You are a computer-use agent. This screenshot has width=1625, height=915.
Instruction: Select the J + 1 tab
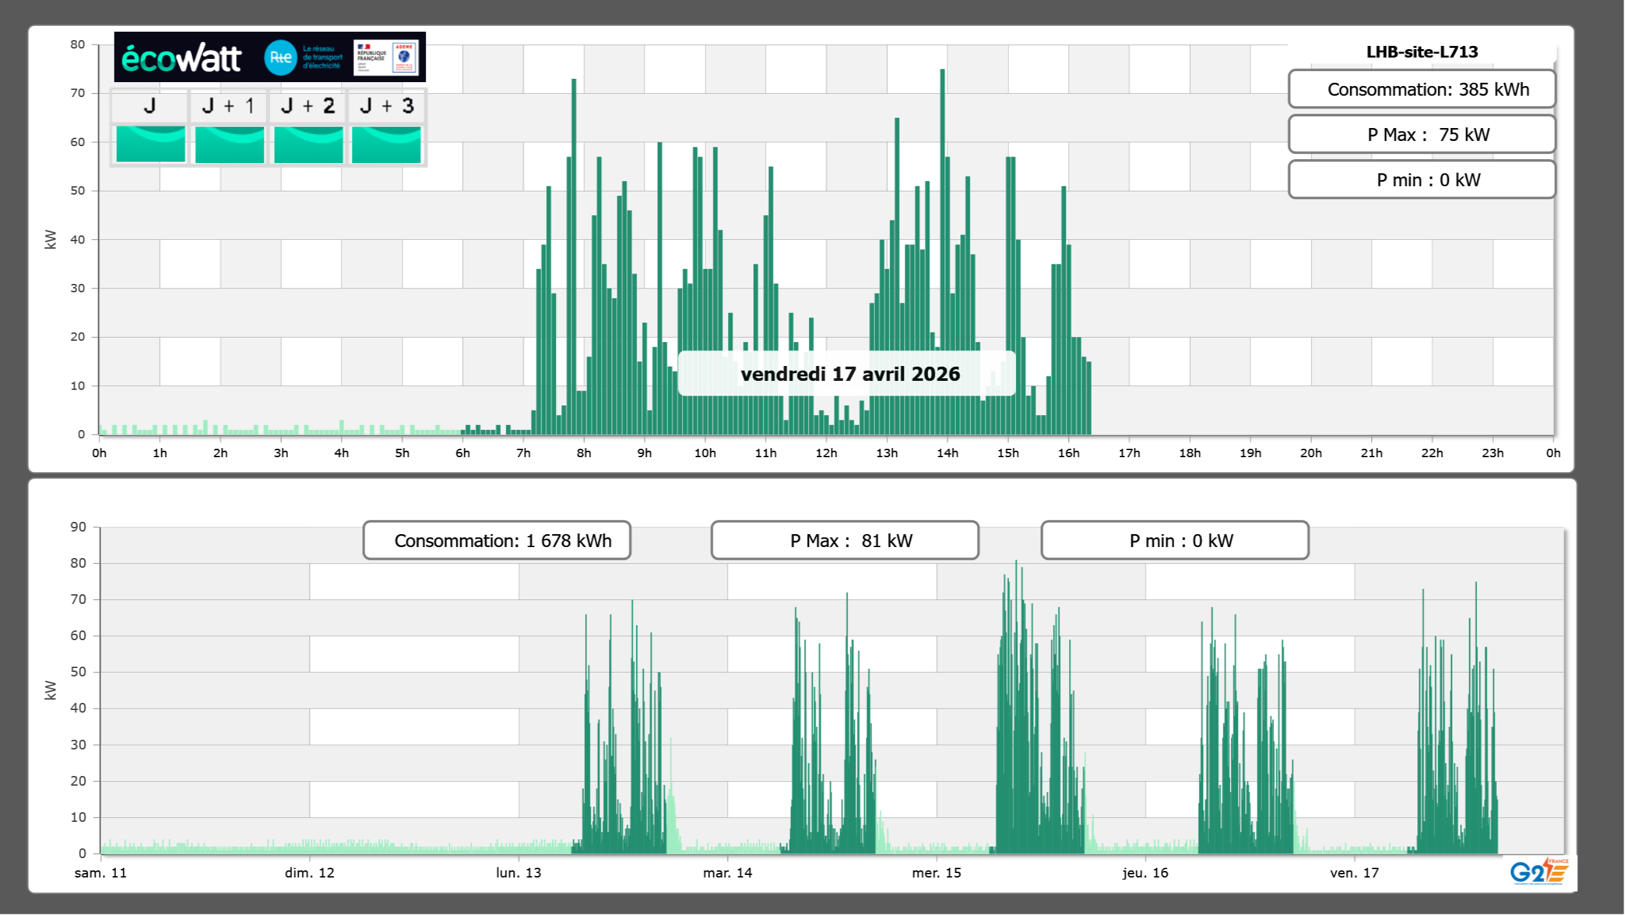(228, 106)
